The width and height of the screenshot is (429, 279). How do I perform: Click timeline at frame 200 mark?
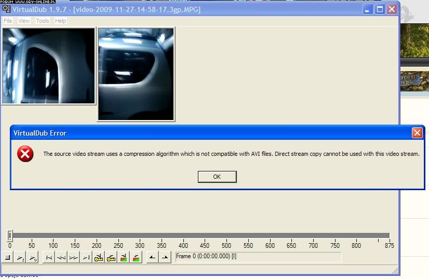point(96,236)
